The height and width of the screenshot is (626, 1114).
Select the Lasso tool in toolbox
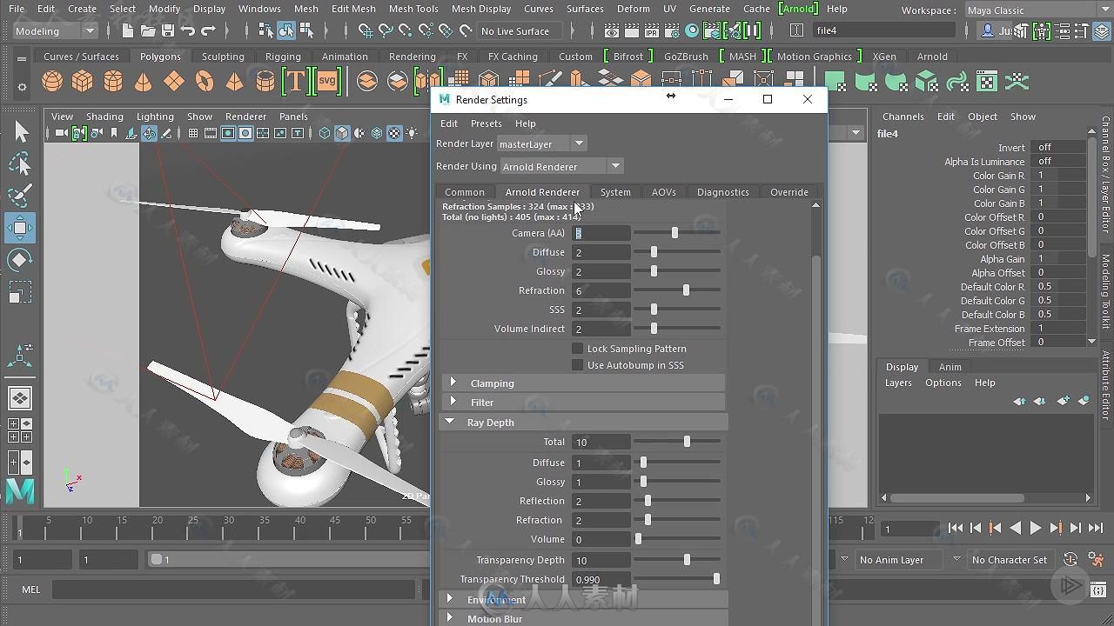pos(20,163)
